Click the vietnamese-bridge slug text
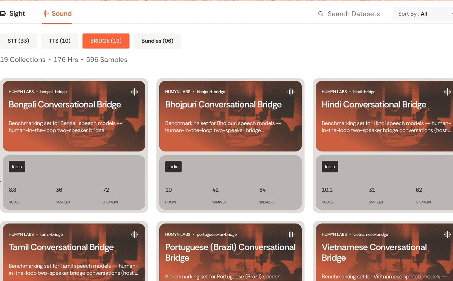 pyautogui.click(x=370, y=234)
